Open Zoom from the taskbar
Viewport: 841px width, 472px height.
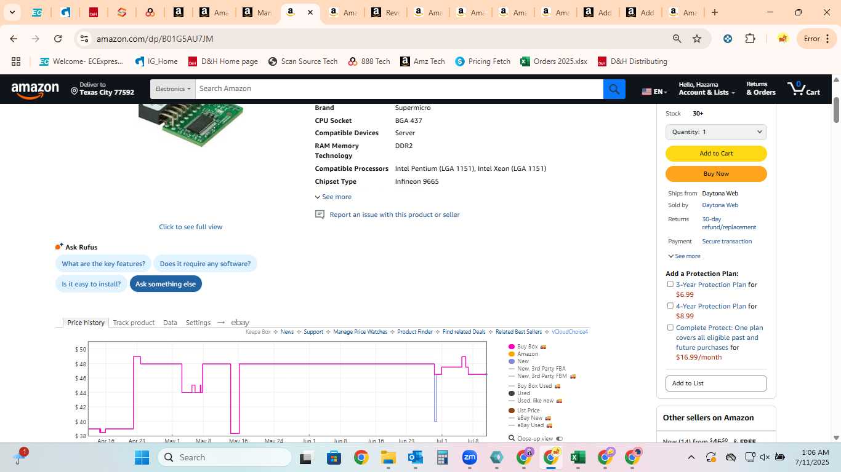point(470,457)
